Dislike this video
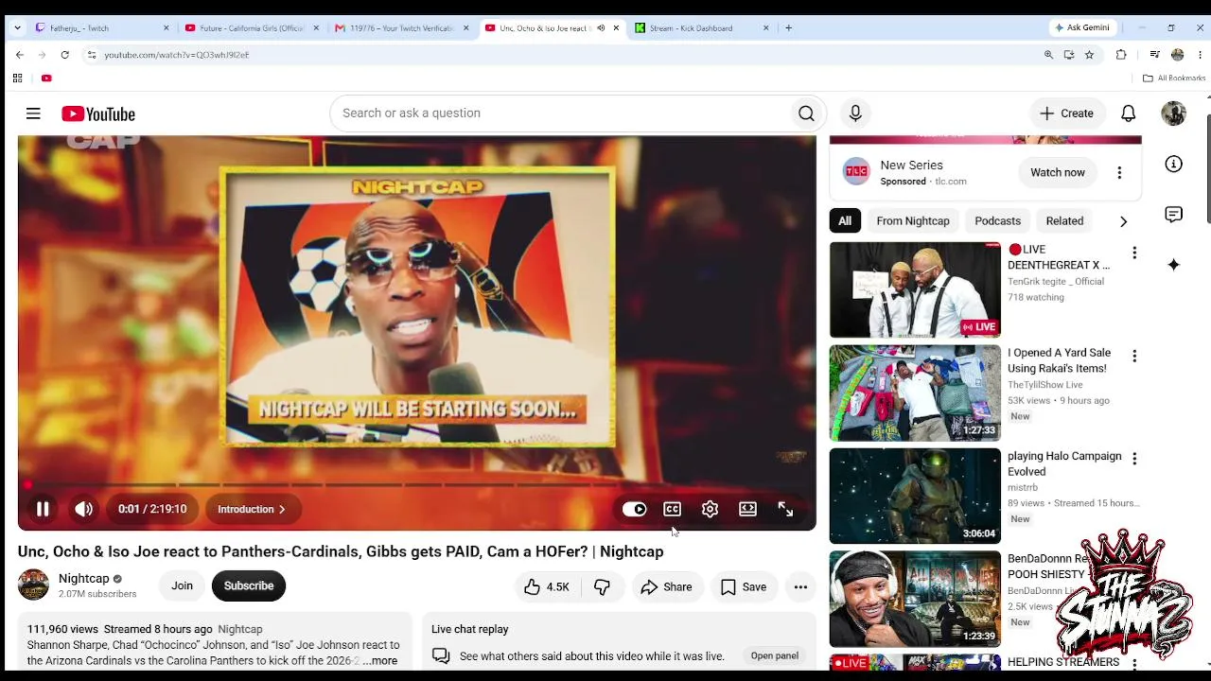The height and width of the screenshot is (681, 1211). tap(602, 586)
